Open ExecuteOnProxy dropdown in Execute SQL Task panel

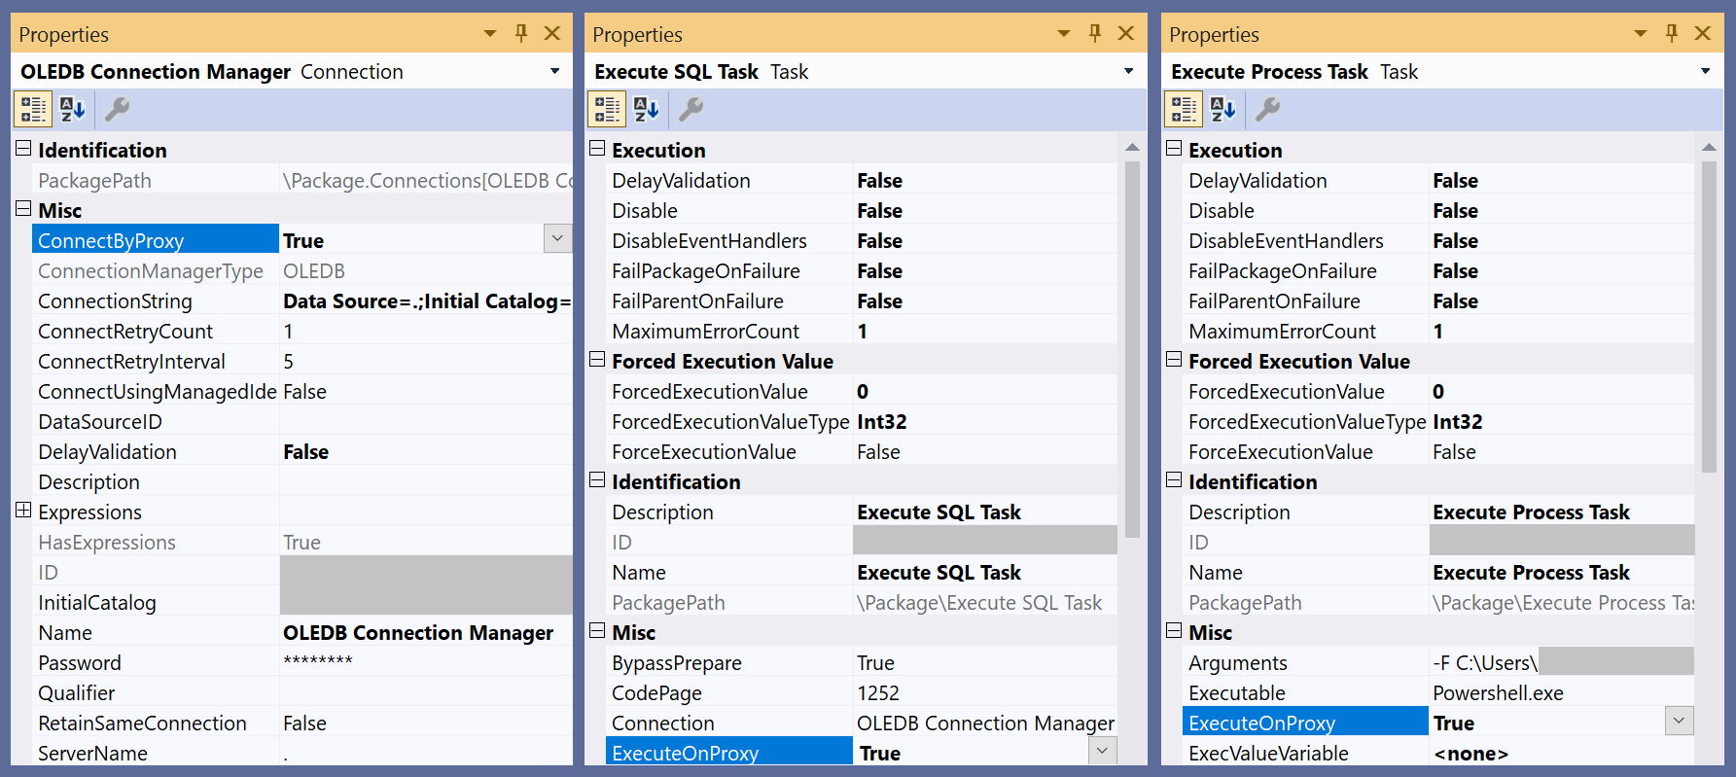(x=1102, y=751)
